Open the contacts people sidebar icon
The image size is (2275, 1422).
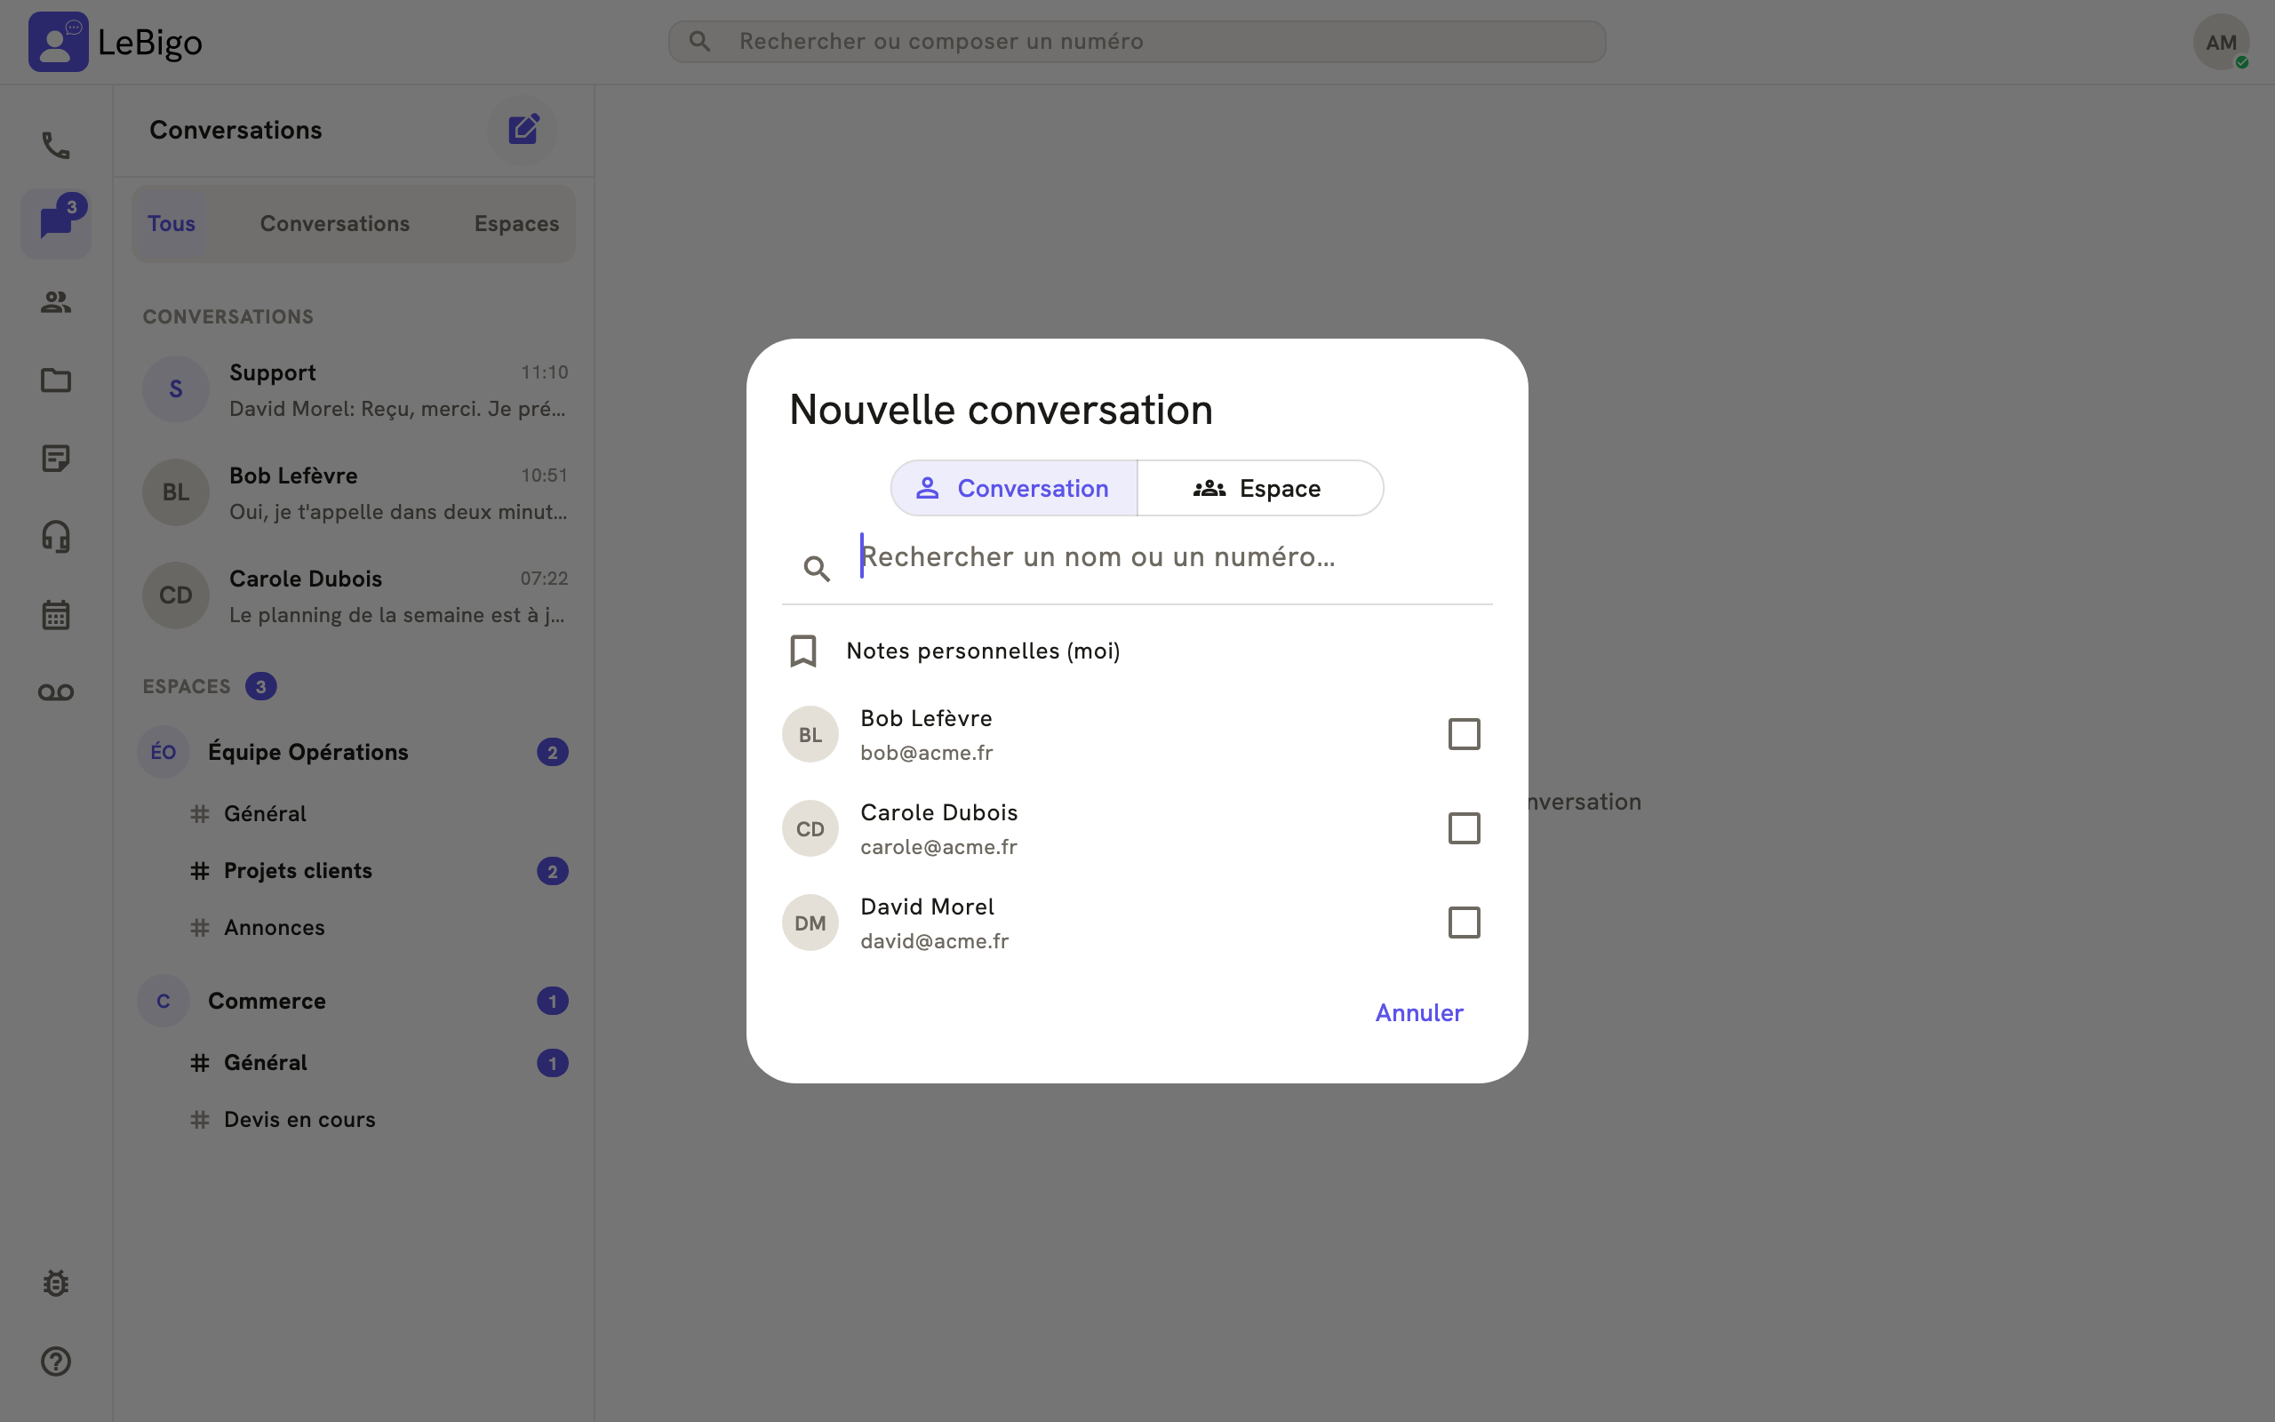point(55,302)
